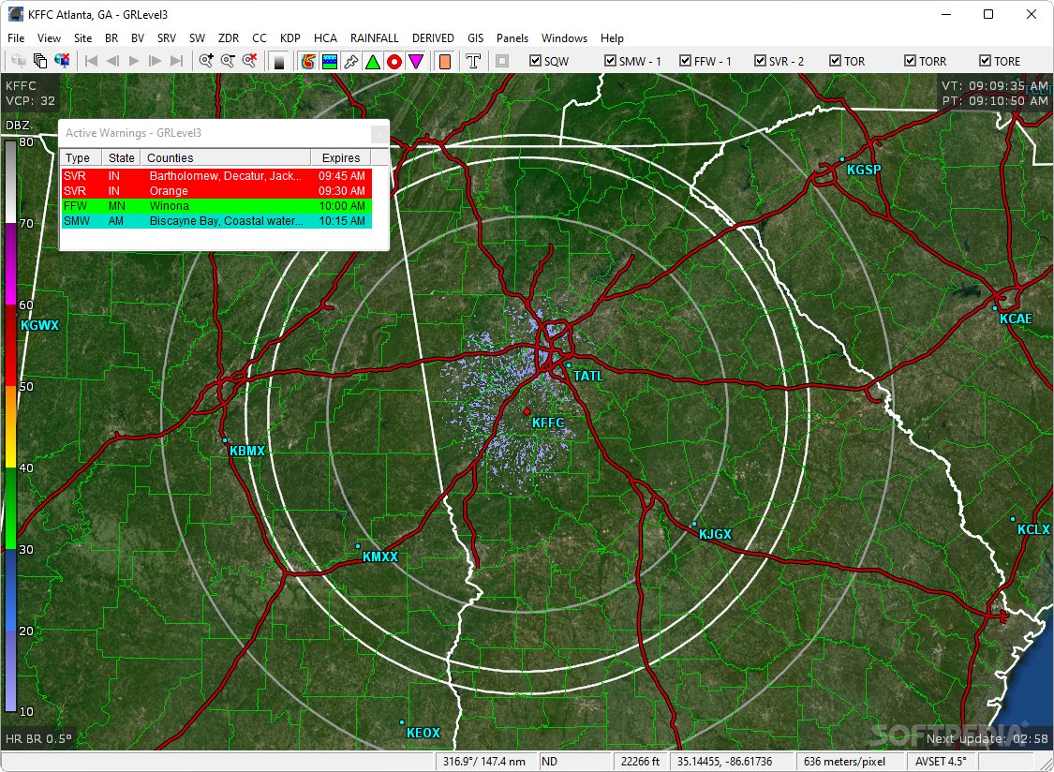The width and height of the screenshot is (1054, 772).
Task: Click the zoom in magnifier icon
Action: 206,61
